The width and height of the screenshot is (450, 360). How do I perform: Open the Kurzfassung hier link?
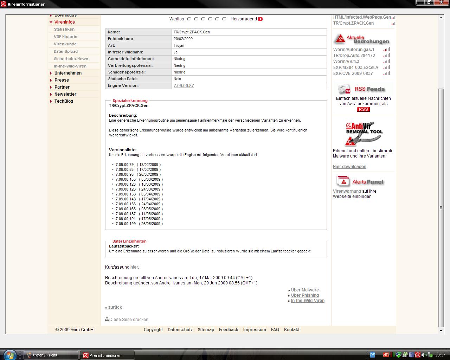coord(134,267)
